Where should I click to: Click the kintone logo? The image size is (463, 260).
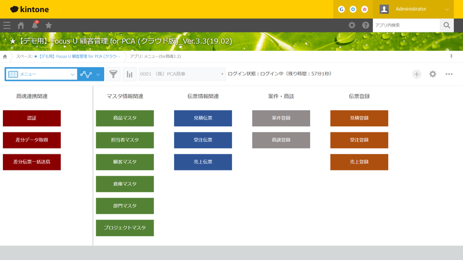pos(30,9)
